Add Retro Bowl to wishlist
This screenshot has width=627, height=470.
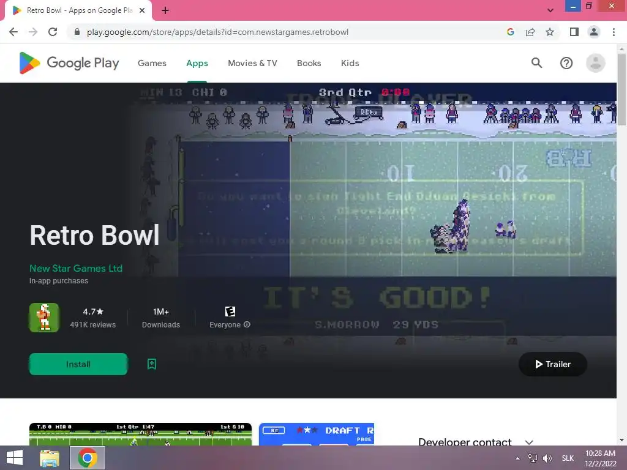coord(152,364)
